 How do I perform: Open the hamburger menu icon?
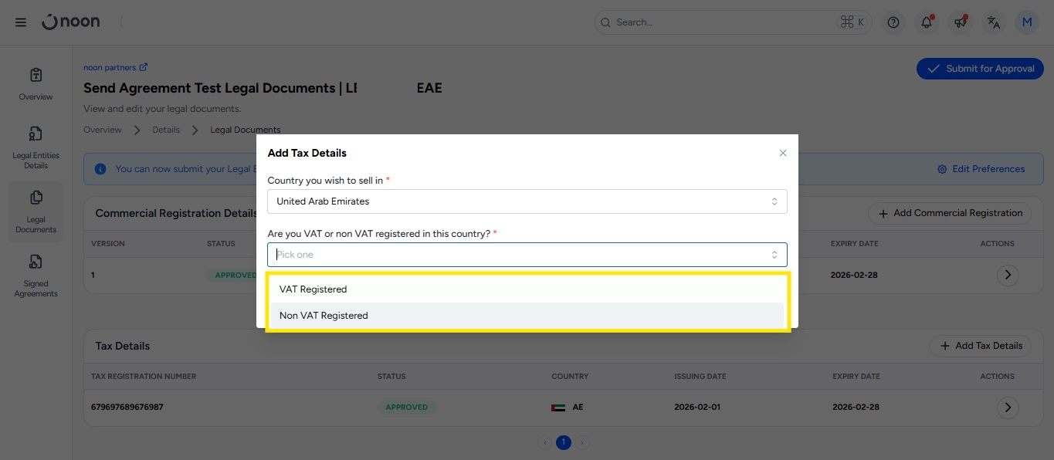coord(21,22)
